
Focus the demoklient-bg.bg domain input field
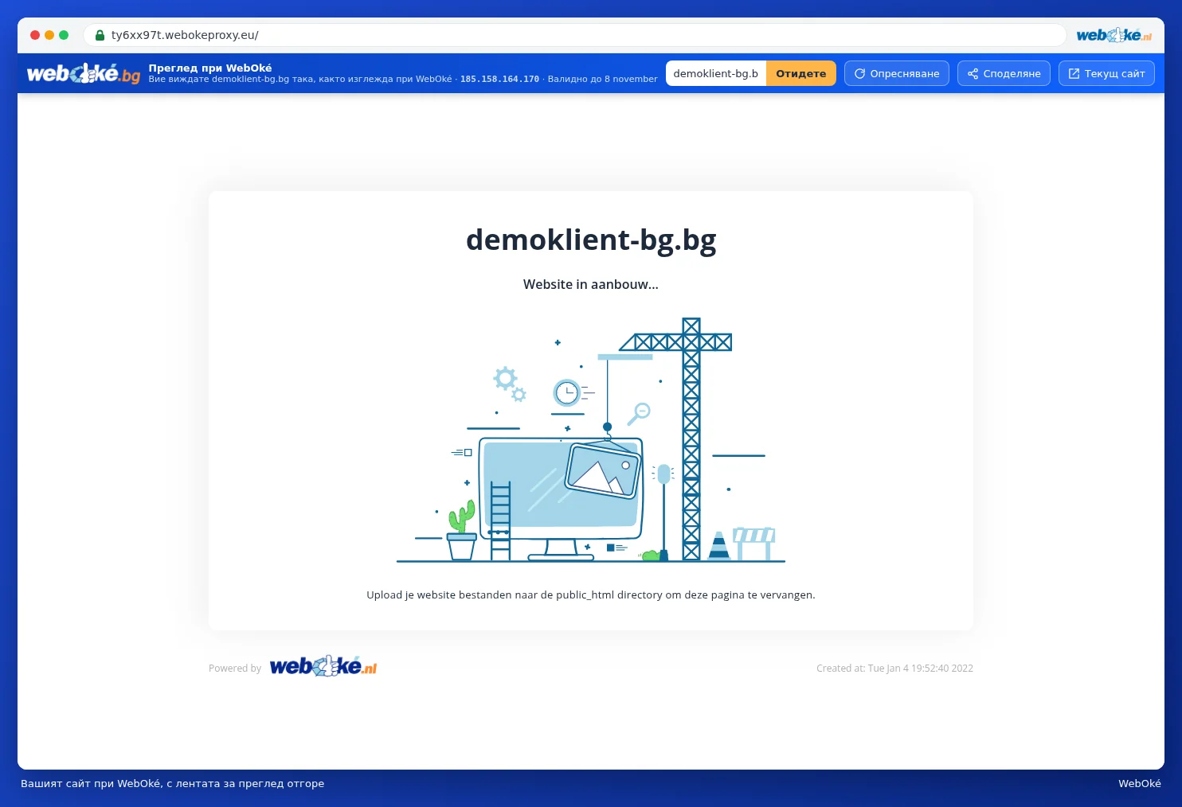coord(716,73)
